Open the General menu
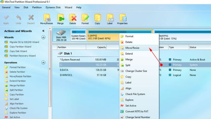Image resolution: width=211 pixels, height=119 pixels. (6, 8)
